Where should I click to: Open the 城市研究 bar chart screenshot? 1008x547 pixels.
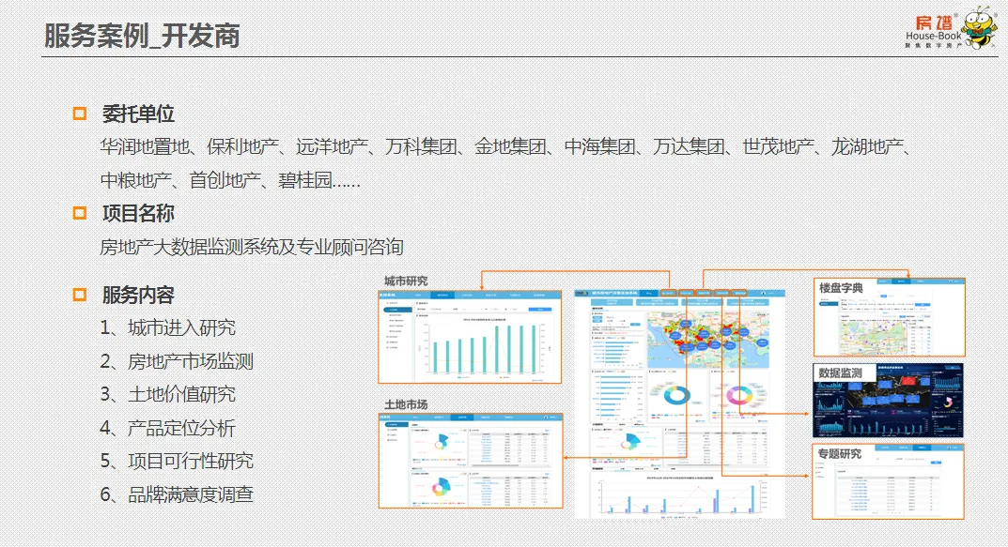pos(470,337)
